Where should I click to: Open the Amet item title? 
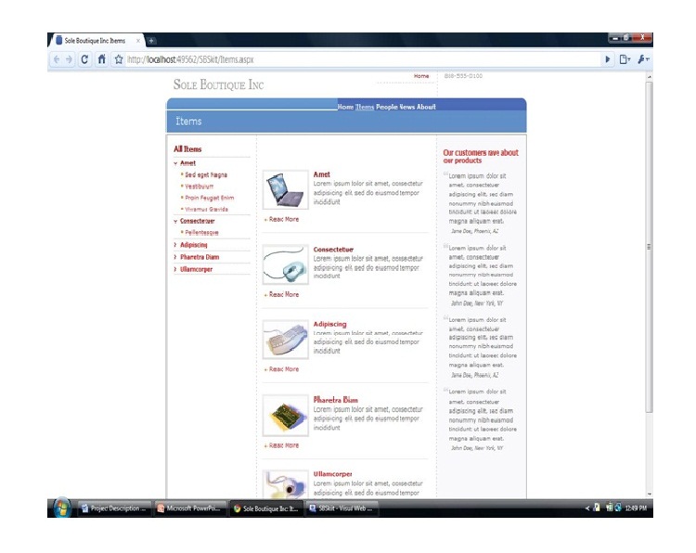click(322, 174)
